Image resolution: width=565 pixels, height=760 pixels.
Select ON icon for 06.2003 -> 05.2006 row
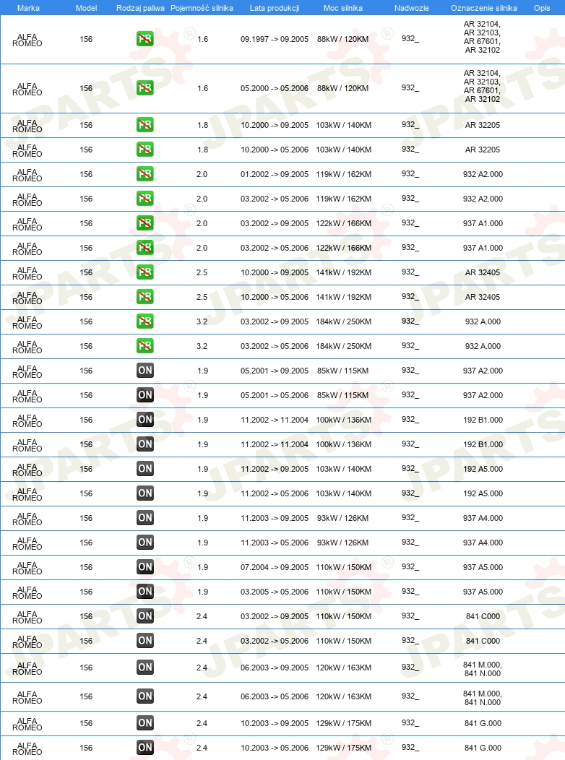click(x=145, y=696)
